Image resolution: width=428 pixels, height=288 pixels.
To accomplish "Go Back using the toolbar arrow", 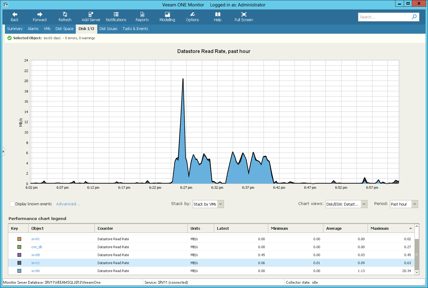I will (15, 17).
